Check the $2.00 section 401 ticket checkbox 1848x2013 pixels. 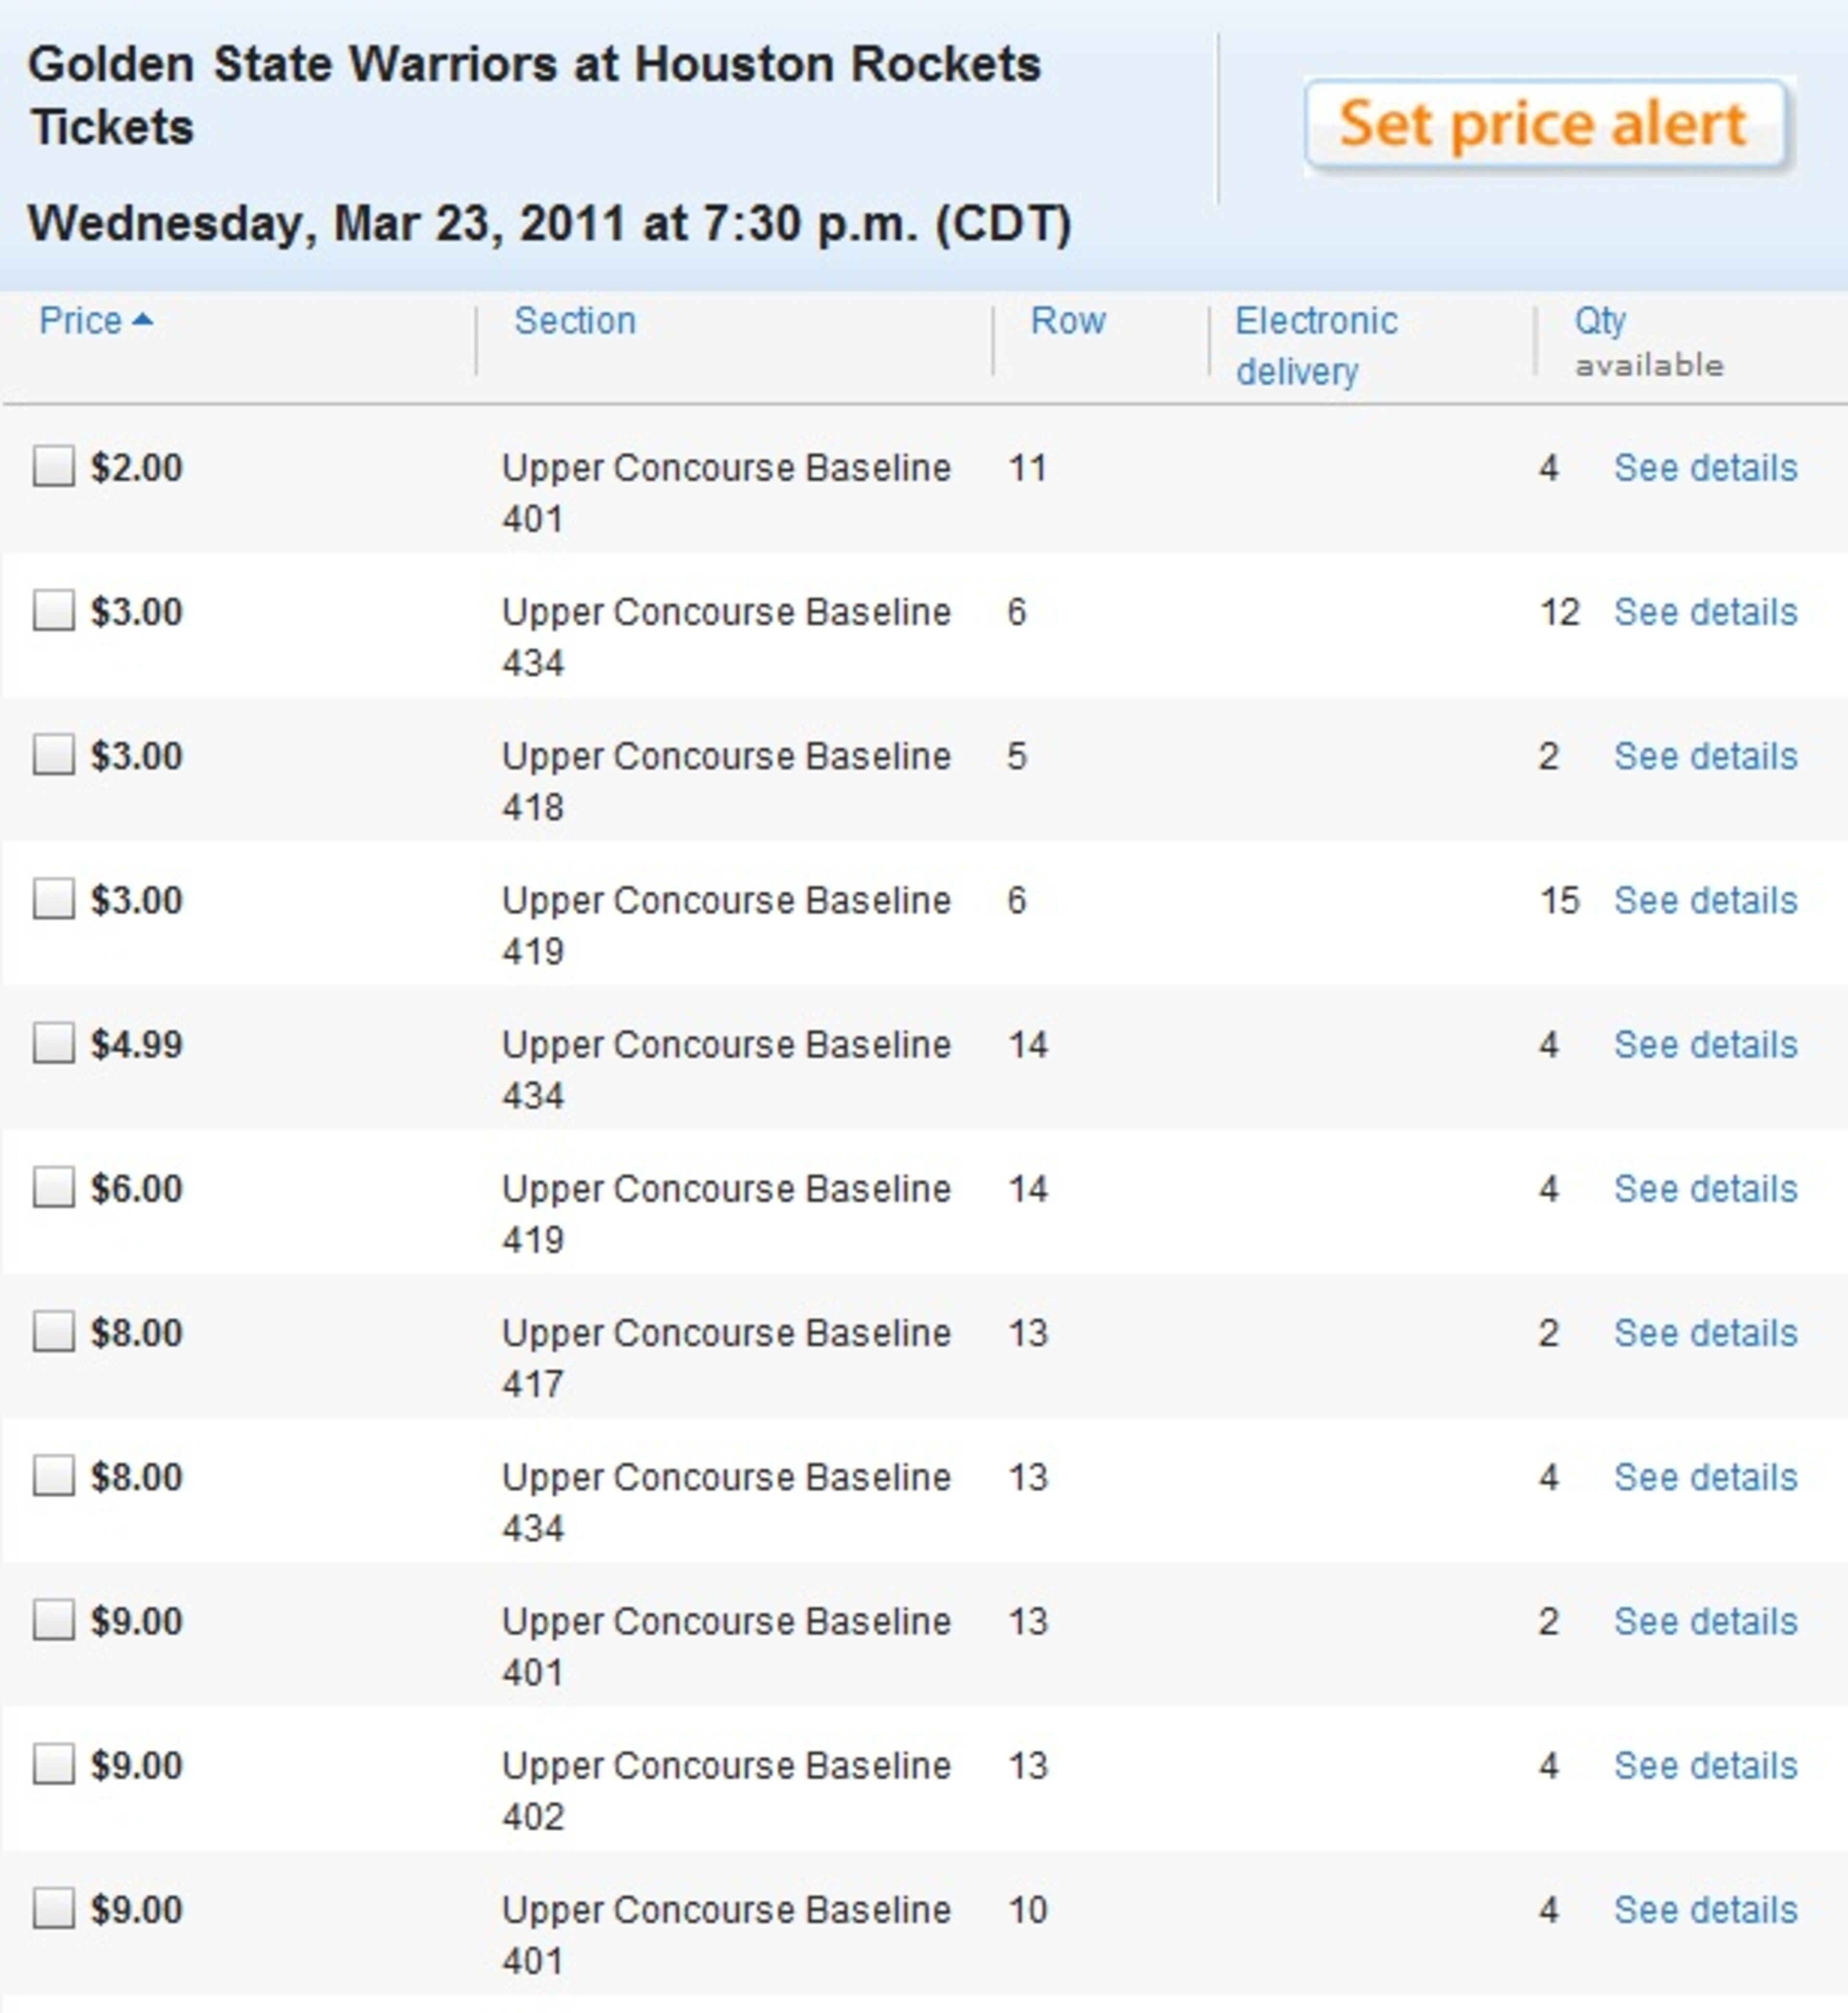pyautogui.click(x=54, y=466)
